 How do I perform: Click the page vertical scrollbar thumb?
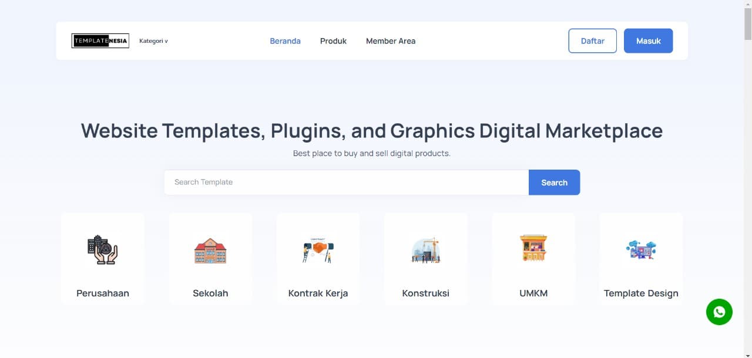[x=747, y=23]
